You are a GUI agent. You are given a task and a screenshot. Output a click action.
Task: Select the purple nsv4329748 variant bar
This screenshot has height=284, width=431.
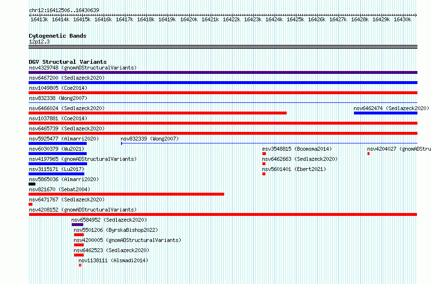pyautogui.click(x=223, y=72)
